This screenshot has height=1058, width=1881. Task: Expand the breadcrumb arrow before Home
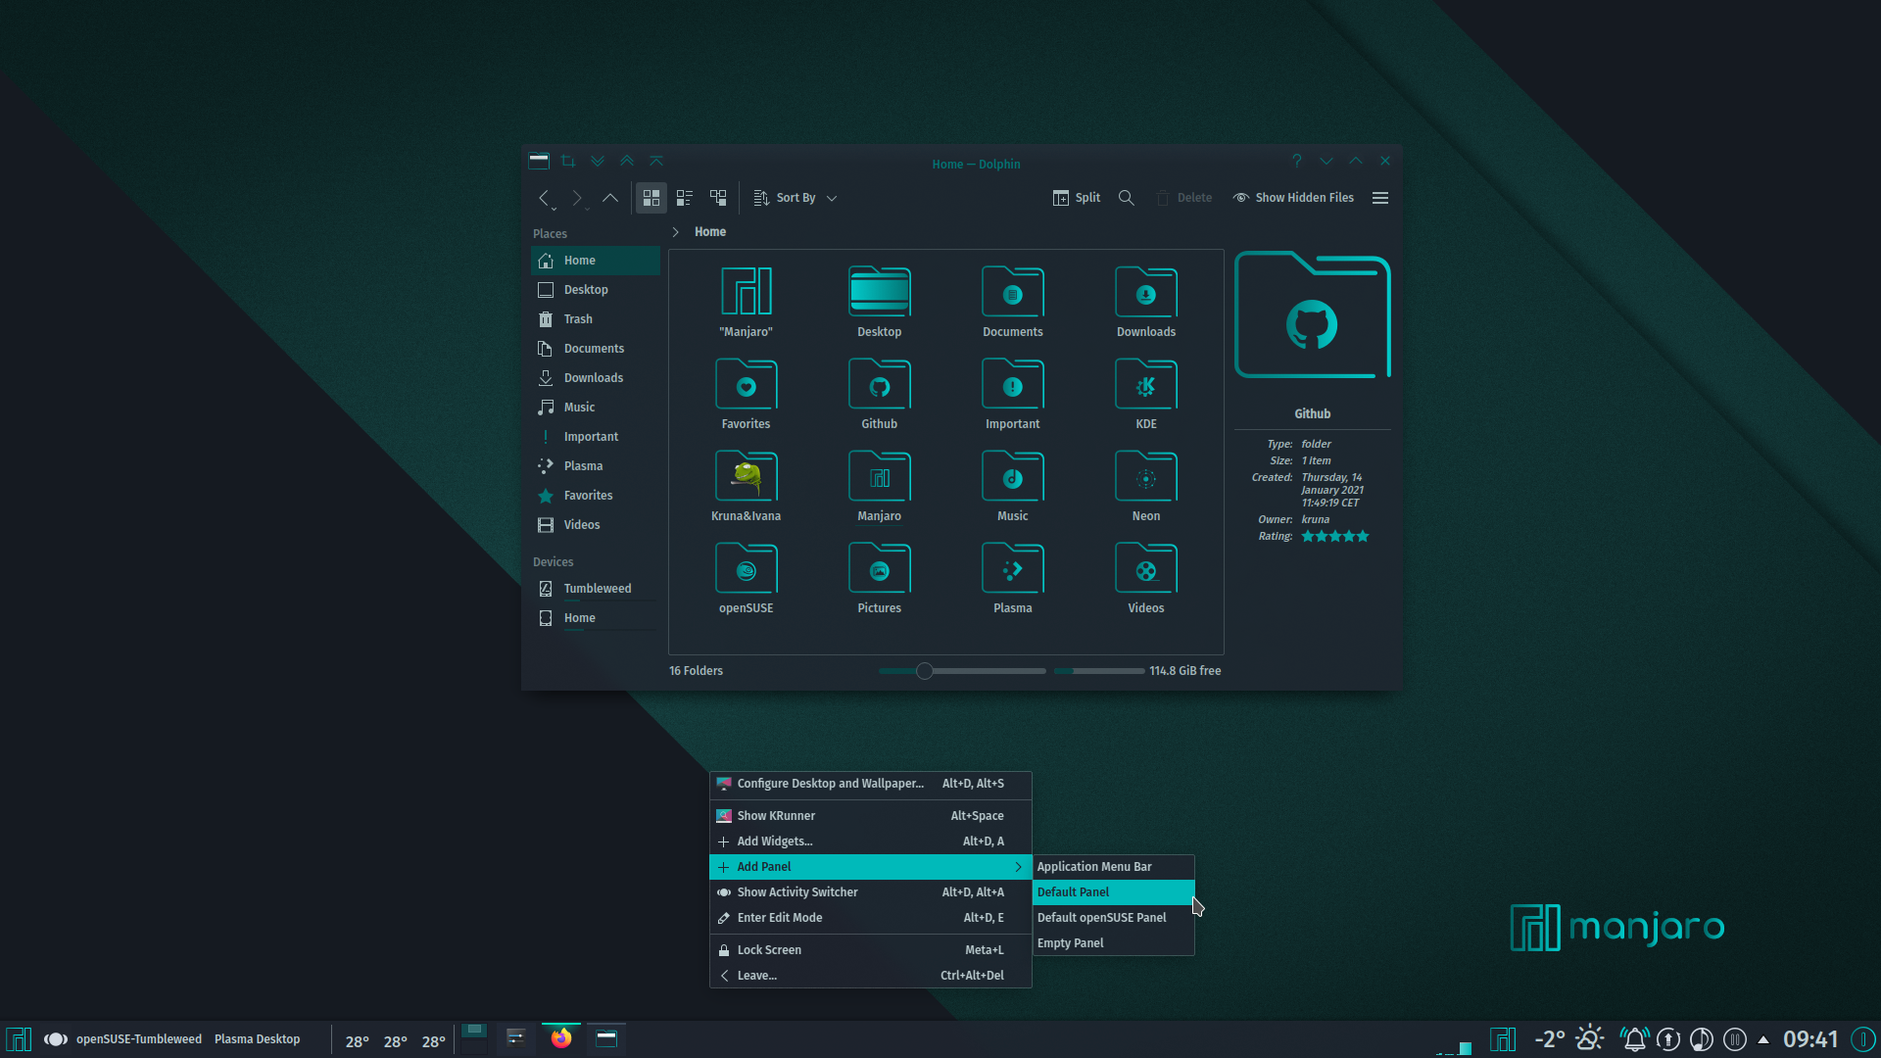tap(676, 232)
